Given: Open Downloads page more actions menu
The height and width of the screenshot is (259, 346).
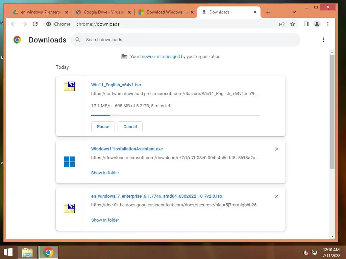Looking at the screenshot, I should point(324,40).
